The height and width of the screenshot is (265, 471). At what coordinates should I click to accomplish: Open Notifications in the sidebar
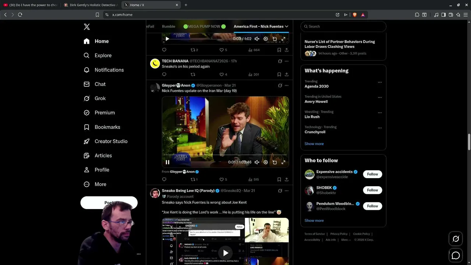tap(103, 70)
